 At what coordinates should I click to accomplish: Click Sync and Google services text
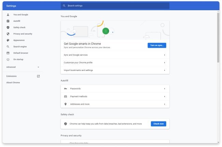(76, 55)
